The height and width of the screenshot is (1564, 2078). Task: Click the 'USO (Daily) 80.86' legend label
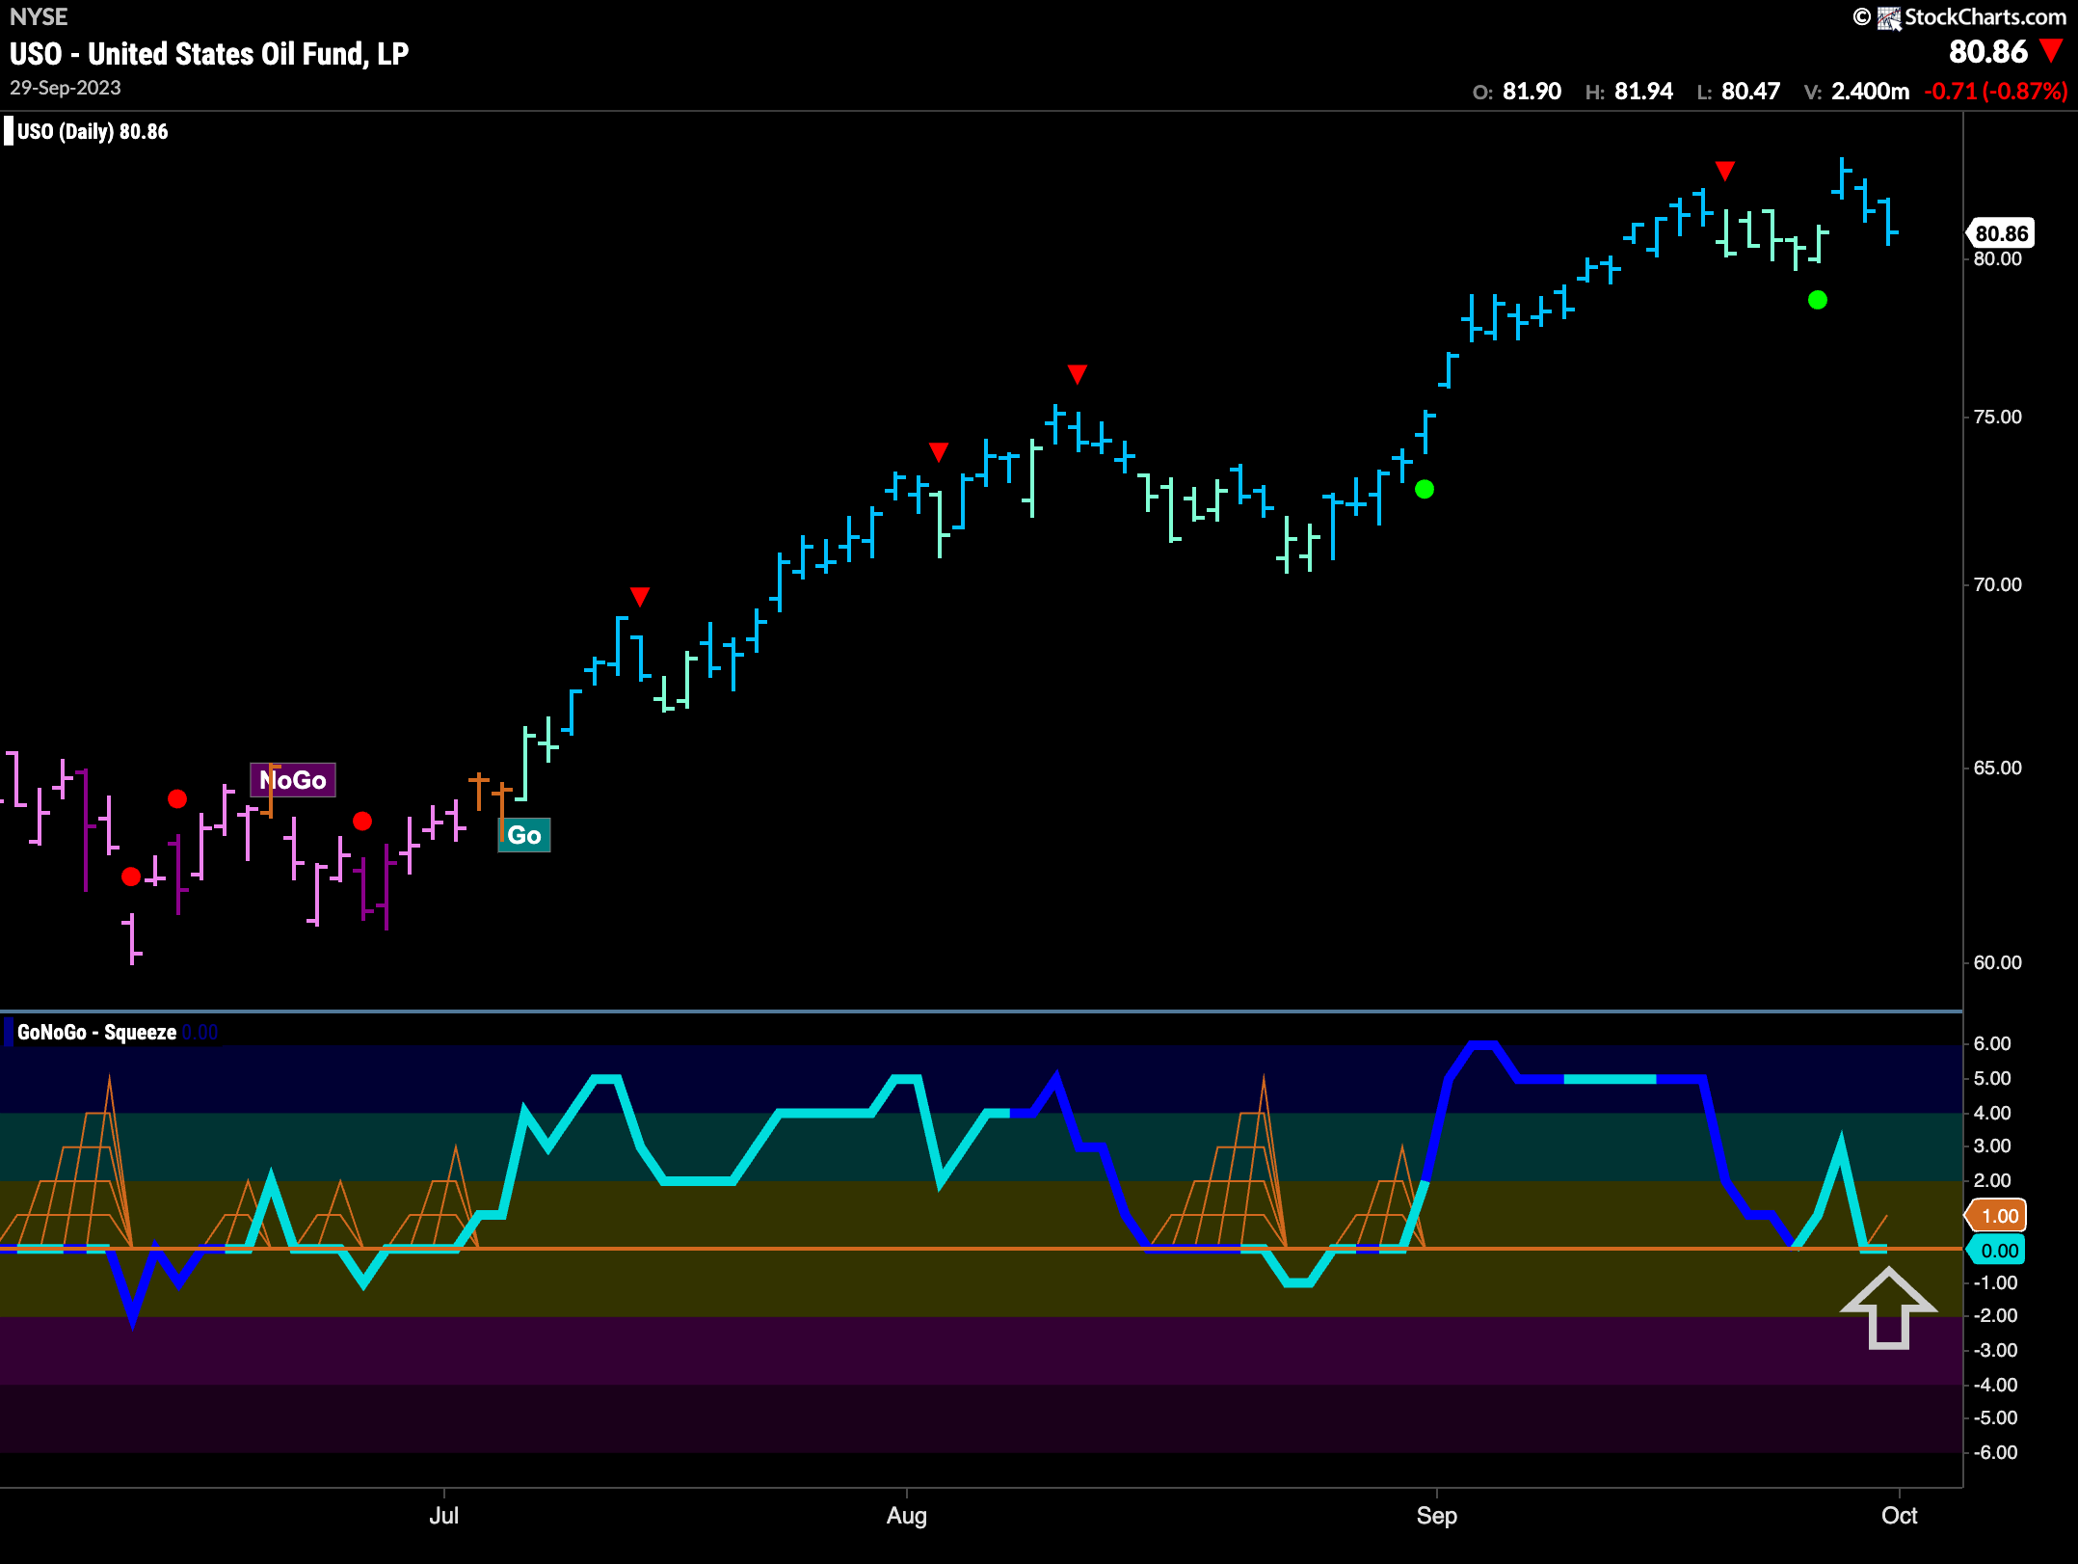93,132
